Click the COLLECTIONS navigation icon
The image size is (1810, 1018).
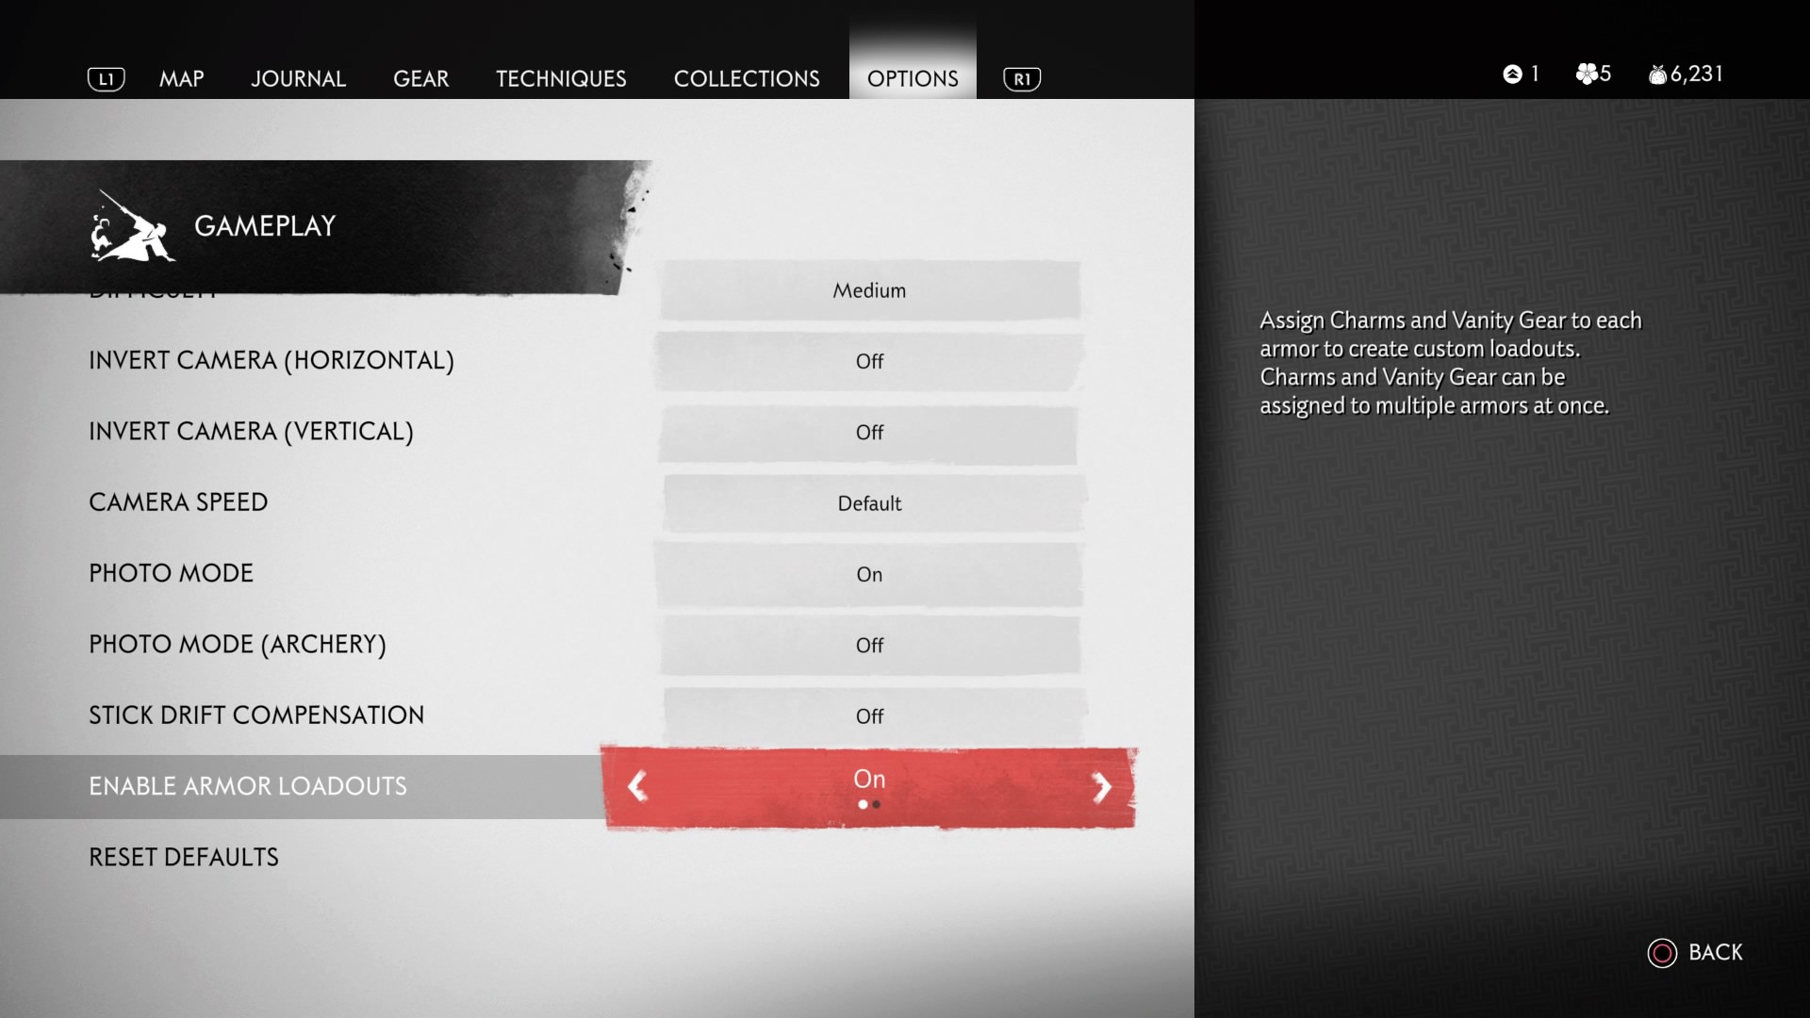point(746,78)
